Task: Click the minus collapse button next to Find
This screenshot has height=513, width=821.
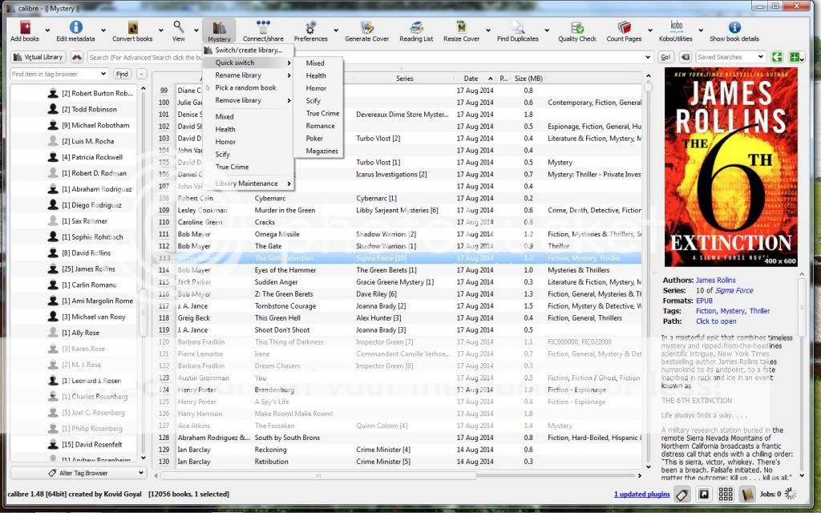Action: 141,74
